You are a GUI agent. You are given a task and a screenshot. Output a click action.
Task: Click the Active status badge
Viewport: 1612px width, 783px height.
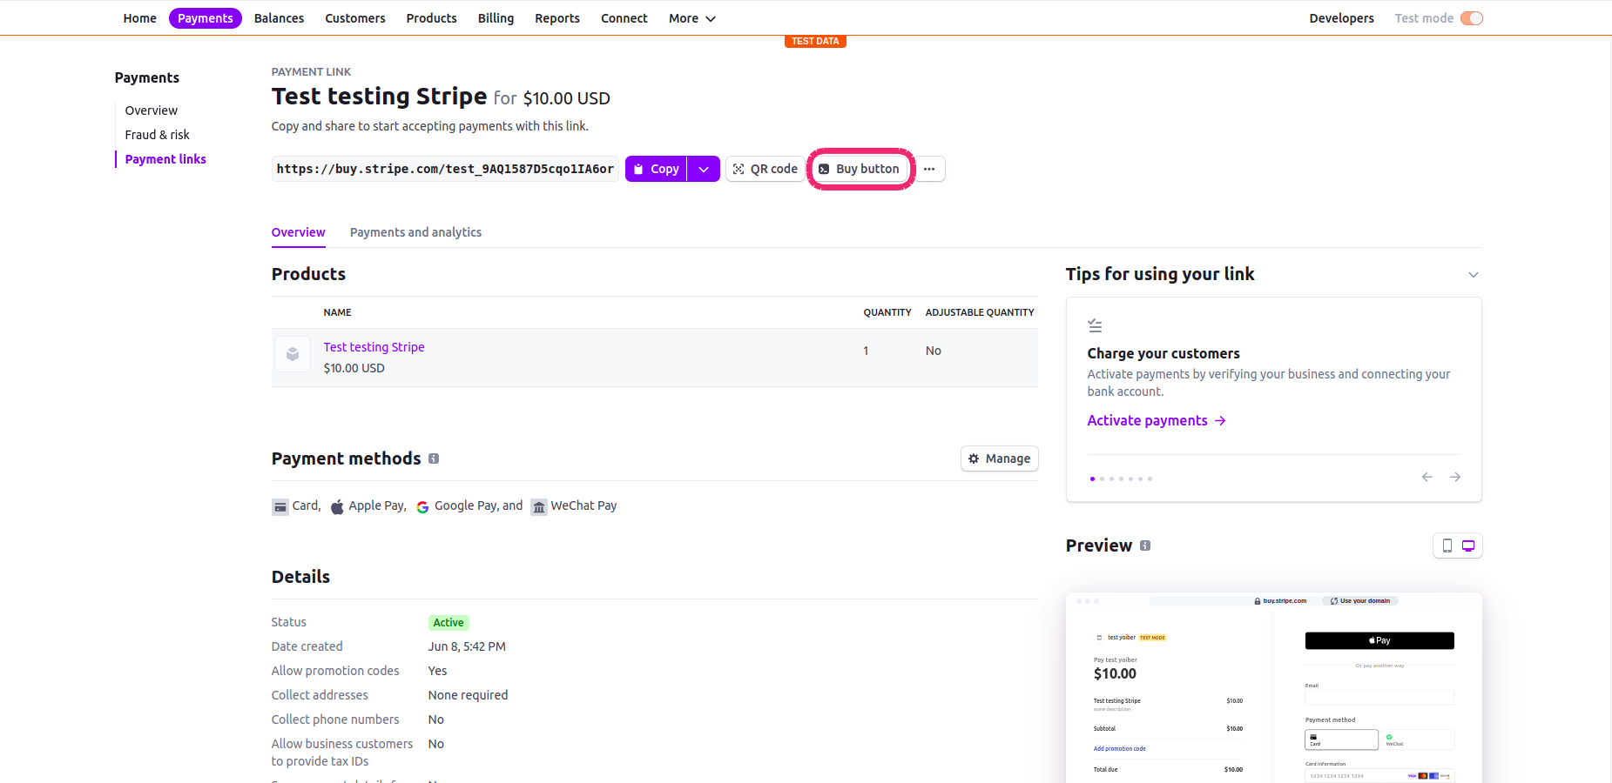pos(449,623)
